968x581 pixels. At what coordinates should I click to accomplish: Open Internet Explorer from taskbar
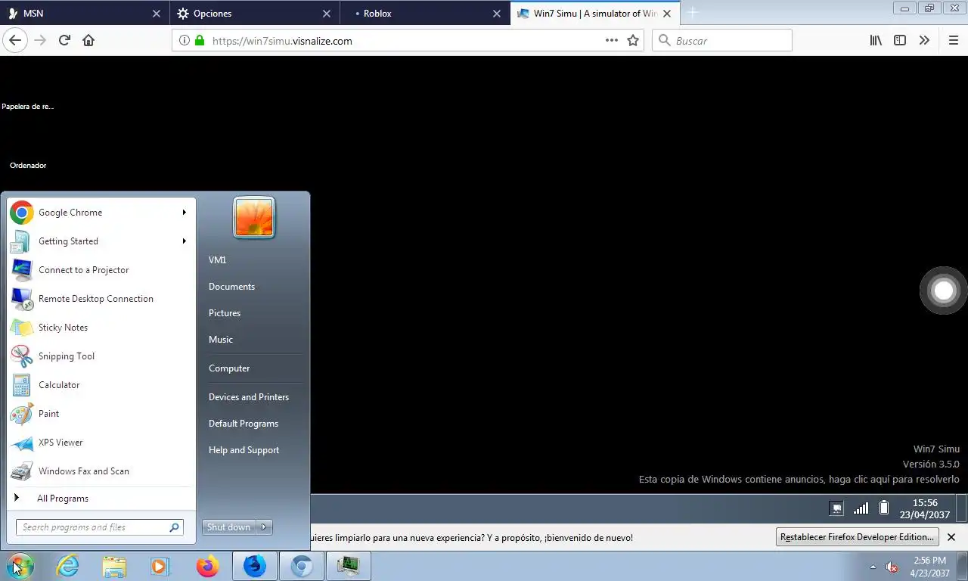[67, 566]
